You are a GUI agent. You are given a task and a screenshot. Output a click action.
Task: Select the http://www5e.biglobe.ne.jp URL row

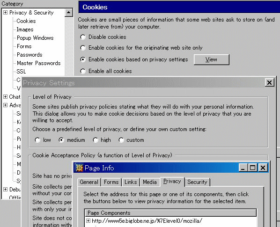click(147, 221)
